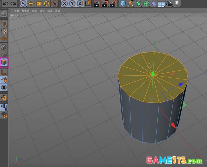
Task: Open the 摄像机 viewport menu
Action: (25, 11)
